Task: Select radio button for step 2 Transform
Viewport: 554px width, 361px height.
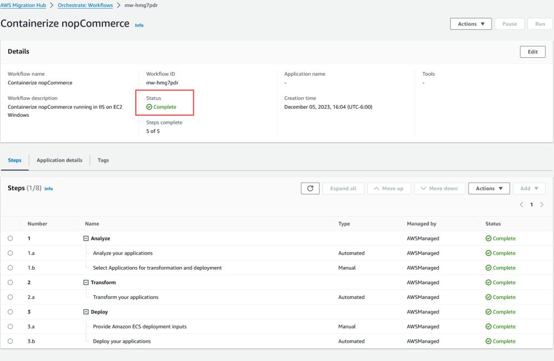Action: (10, 282)
